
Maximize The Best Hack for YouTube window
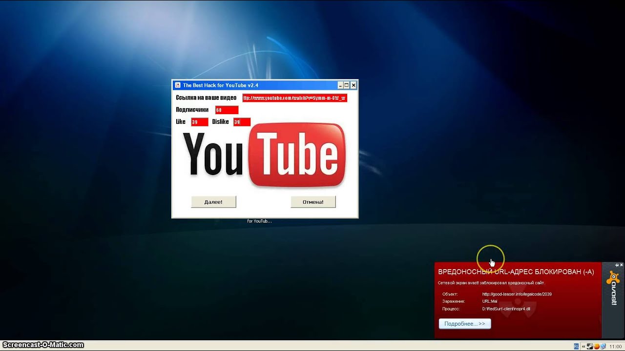[x=347, y=85]
